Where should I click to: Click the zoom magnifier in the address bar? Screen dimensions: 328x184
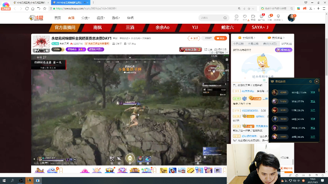point(239,9)
